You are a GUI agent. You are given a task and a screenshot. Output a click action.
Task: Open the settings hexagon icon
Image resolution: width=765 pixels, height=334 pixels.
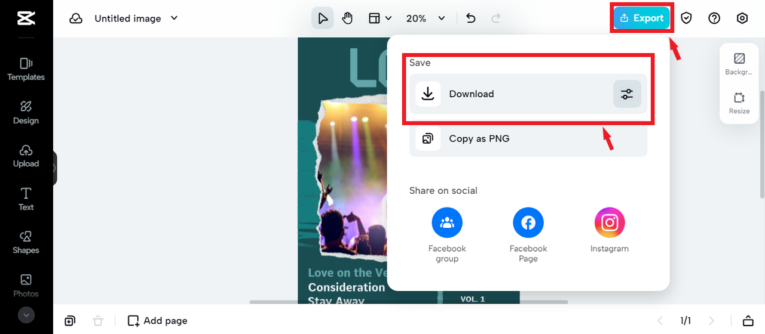click(x=742, y=18)
